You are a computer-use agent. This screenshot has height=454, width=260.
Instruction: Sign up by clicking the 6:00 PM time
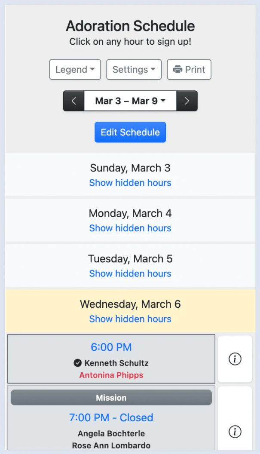pyautogui.click(x=111, y=347)
